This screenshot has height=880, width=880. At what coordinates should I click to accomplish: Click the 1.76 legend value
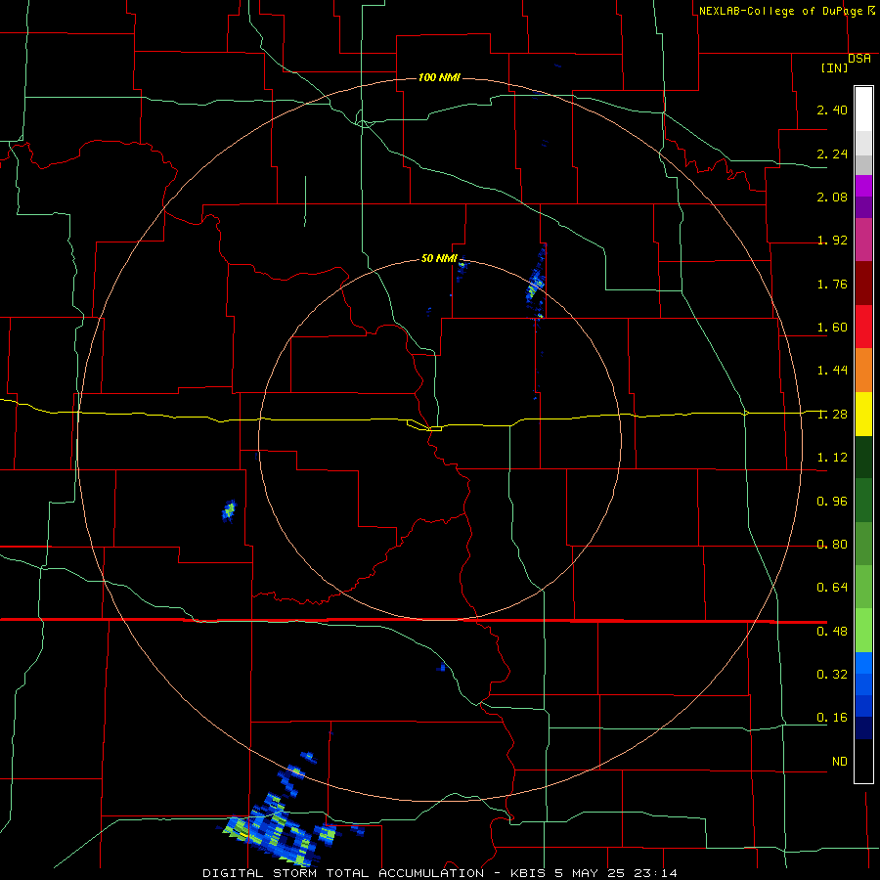click(832, 284)
